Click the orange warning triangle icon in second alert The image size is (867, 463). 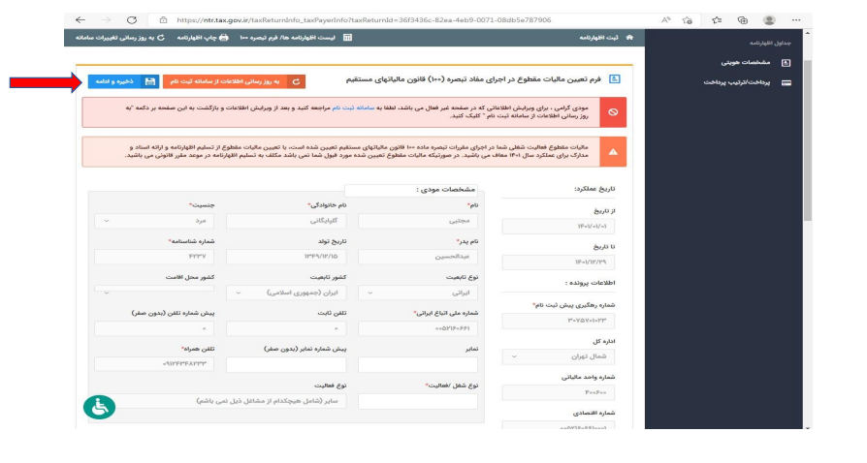coord(613,151)
